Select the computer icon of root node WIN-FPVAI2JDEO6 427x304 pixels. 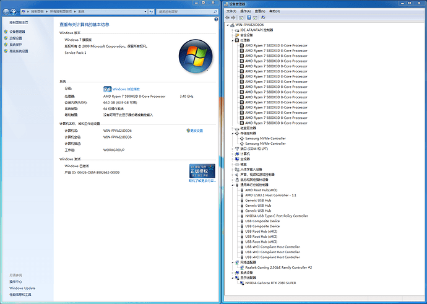coord(232,25)
